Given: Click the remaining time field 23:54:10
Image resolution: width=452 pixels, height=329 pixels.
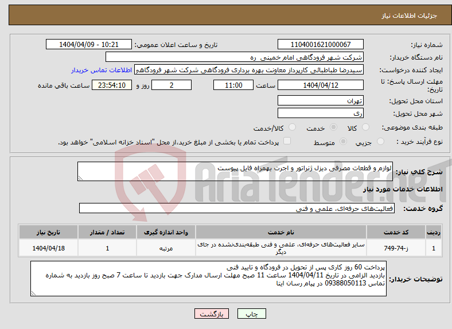Looking at the screenshot, I should click(112, 85).
